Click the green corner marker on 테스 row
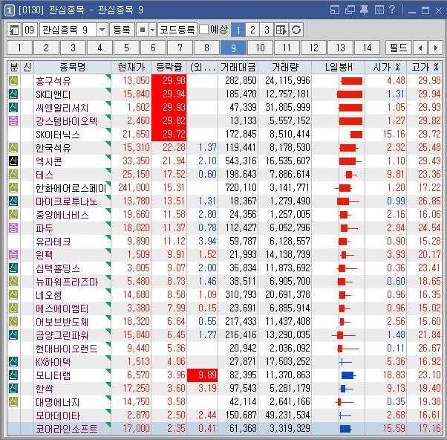Image resolution: width=447 pixels, height=440 pixels. pos(108,171)
